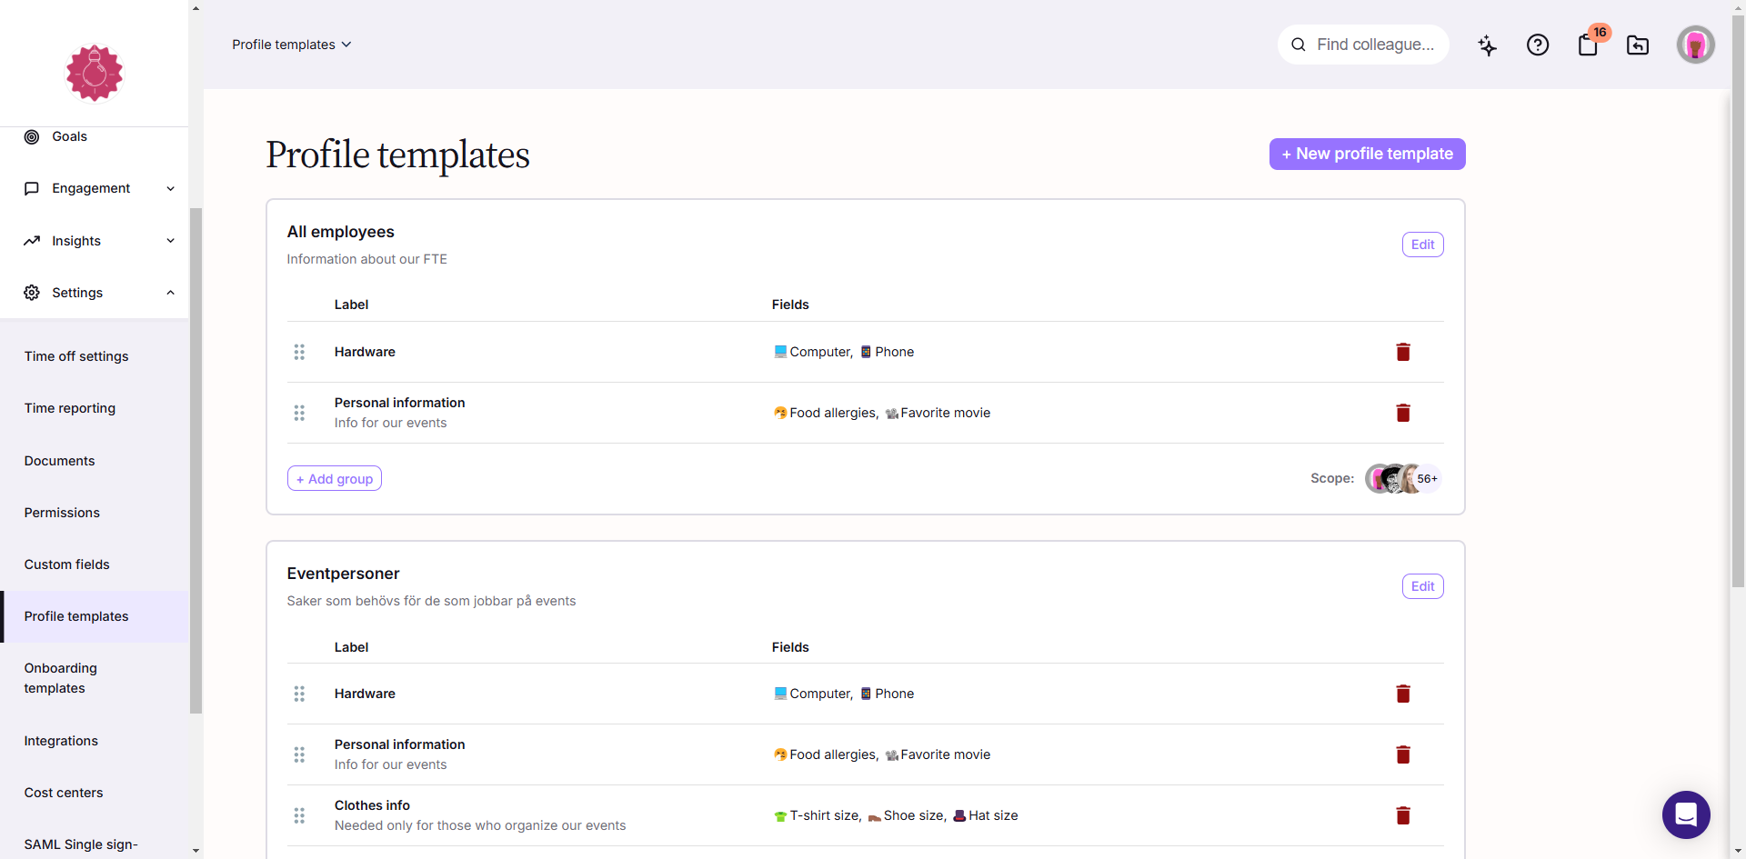The image size is (1746, 859).
Task: Click the Insights trend icon
Action: 32,241
